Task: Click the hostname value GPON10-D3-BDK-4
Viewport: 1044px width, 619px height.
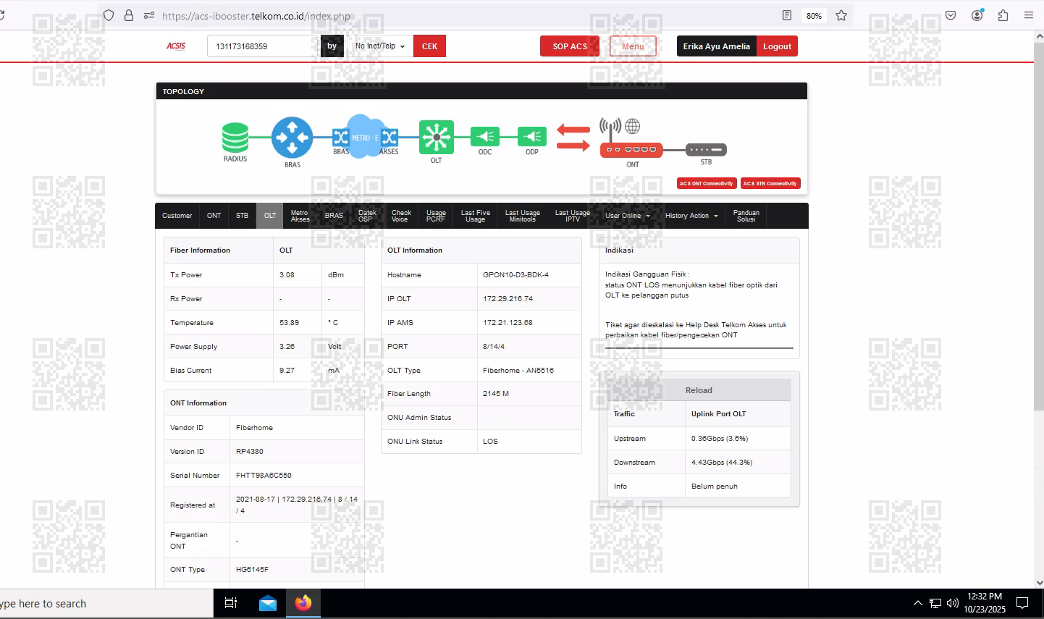Action: coord(515,275)
